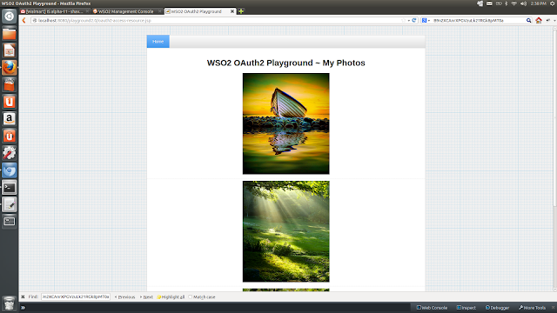Expand the toolbar overflow arrow at far right

point(554,21)
